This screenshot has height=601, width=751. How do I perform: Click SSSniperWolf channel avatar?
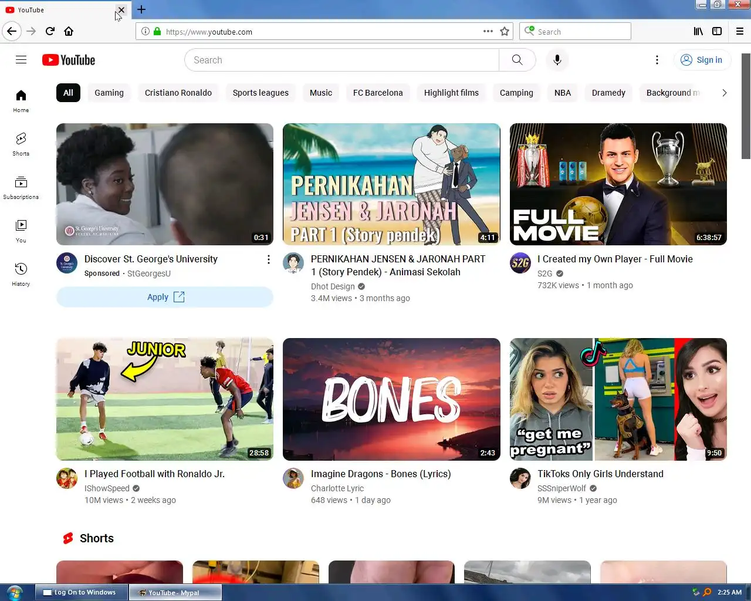pyautogui.click(x=520, y=478)
